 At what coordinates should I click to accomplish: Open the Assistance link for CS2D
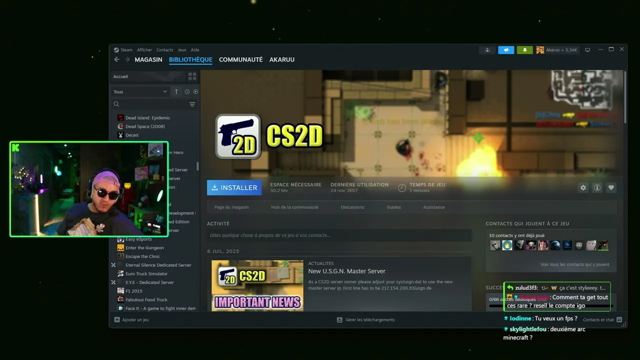click(434, 207)
